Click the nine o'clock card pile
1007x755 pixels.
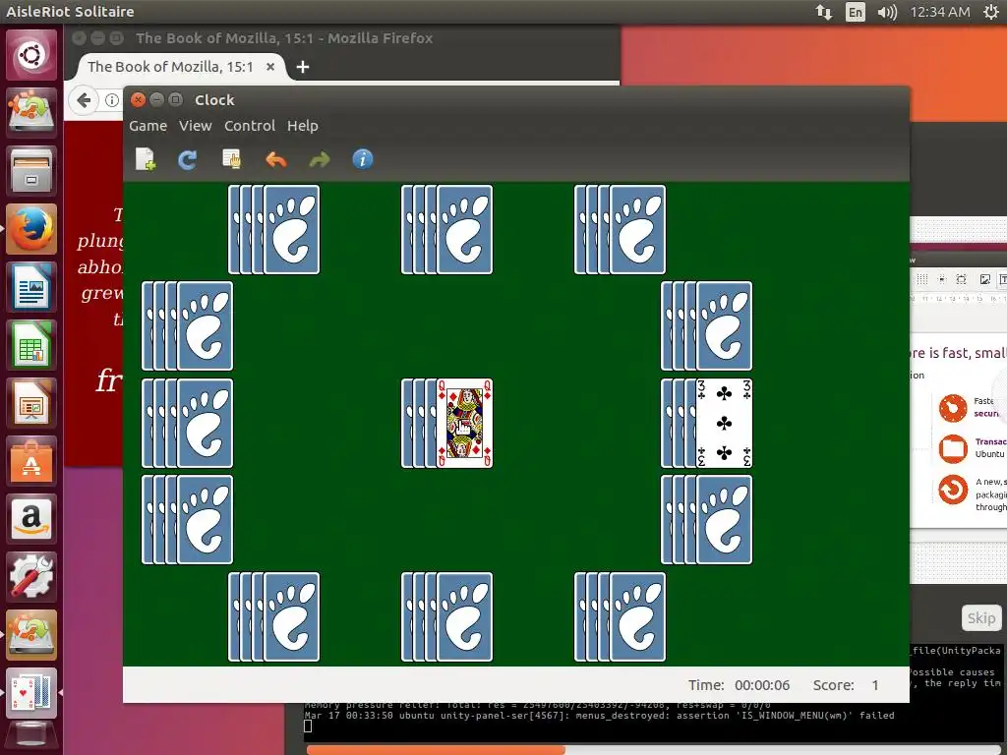pyautogui.click(x=187, y=423)
